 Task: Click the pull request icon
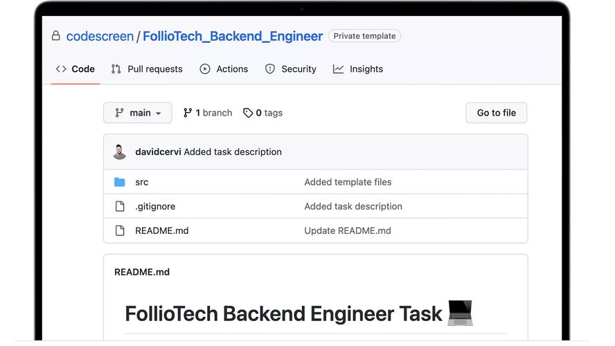point(116,69)
